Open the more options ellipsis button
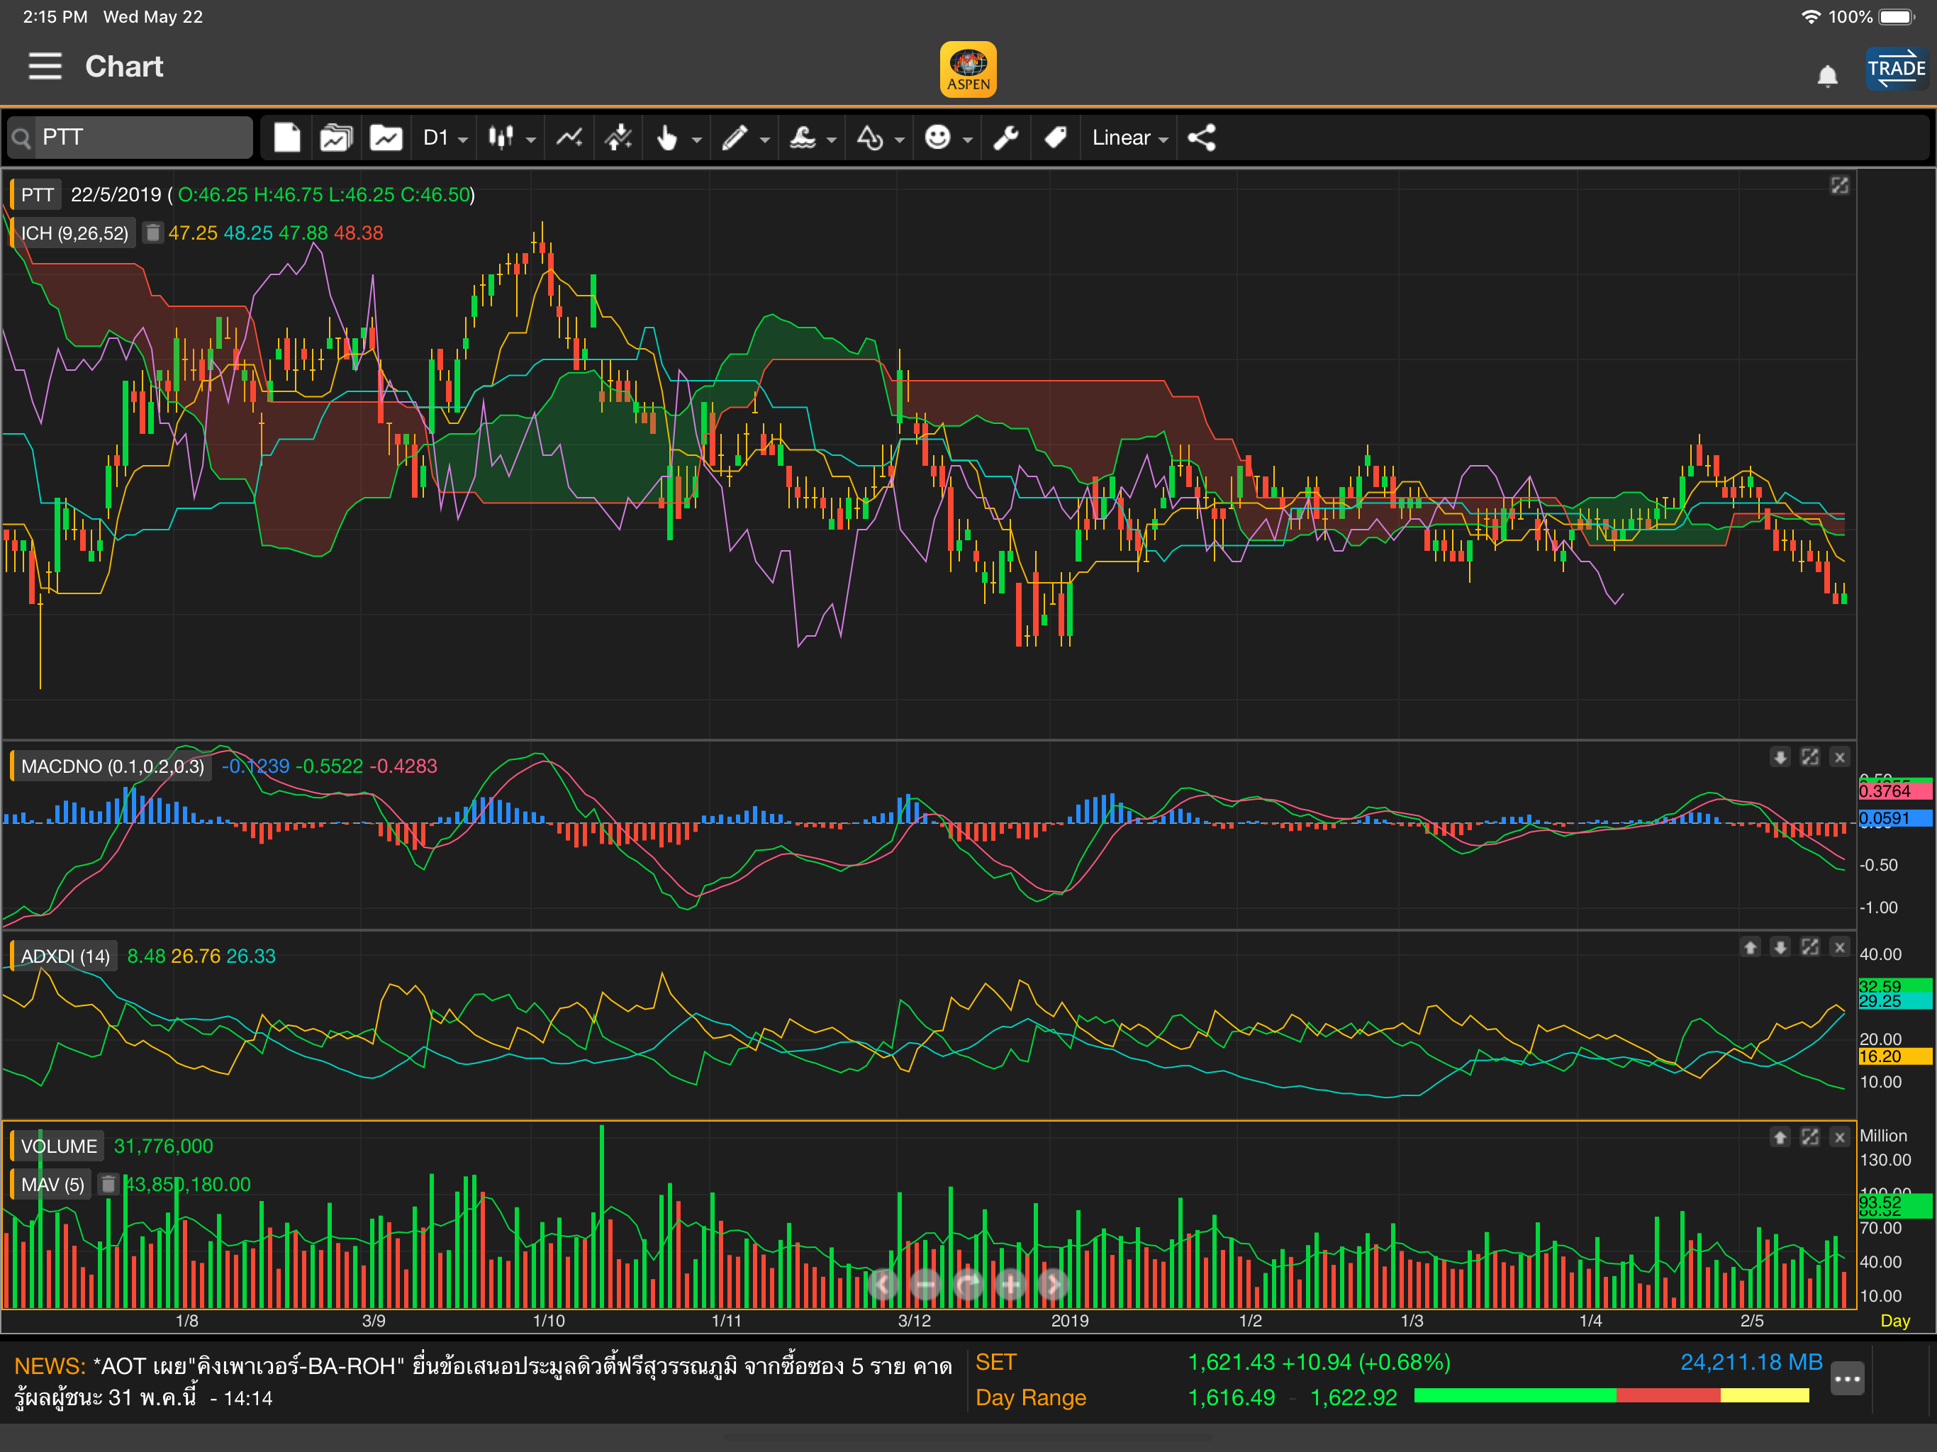The image size is (1937, 1452). tap(1847, 1379)
